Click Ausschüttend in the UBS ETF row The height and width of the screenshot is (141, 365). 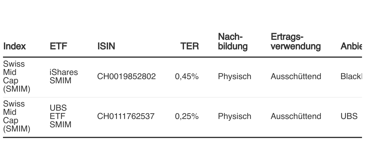[x=296, y=116]
